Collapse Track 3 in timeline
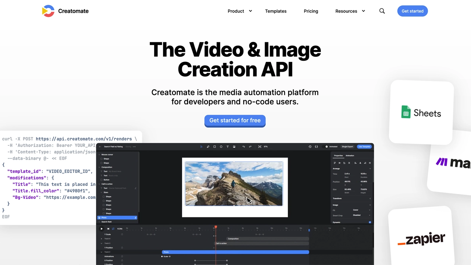This screenshot has width=471, height=265. pyautogui.click(x=102, y=243)
